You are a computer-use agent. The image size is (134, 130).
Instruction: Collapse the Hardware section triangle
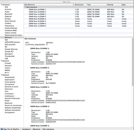click(x=2, y=5)
